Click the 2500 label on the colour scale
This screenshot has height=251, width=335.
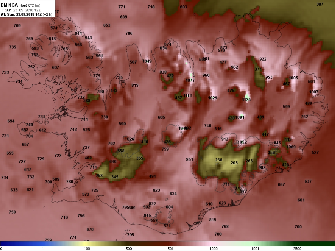[x=297, y=249]
